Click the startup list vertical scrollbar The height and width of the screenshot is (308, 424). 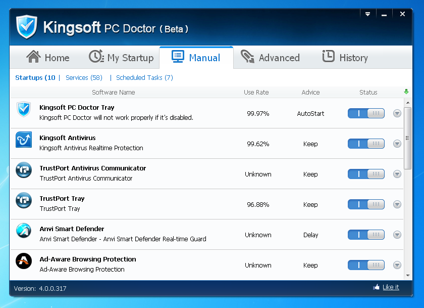click(x=408, y=139)
